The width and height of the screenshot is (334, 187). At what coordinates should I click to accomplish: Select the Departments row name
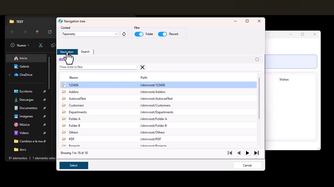78,112
